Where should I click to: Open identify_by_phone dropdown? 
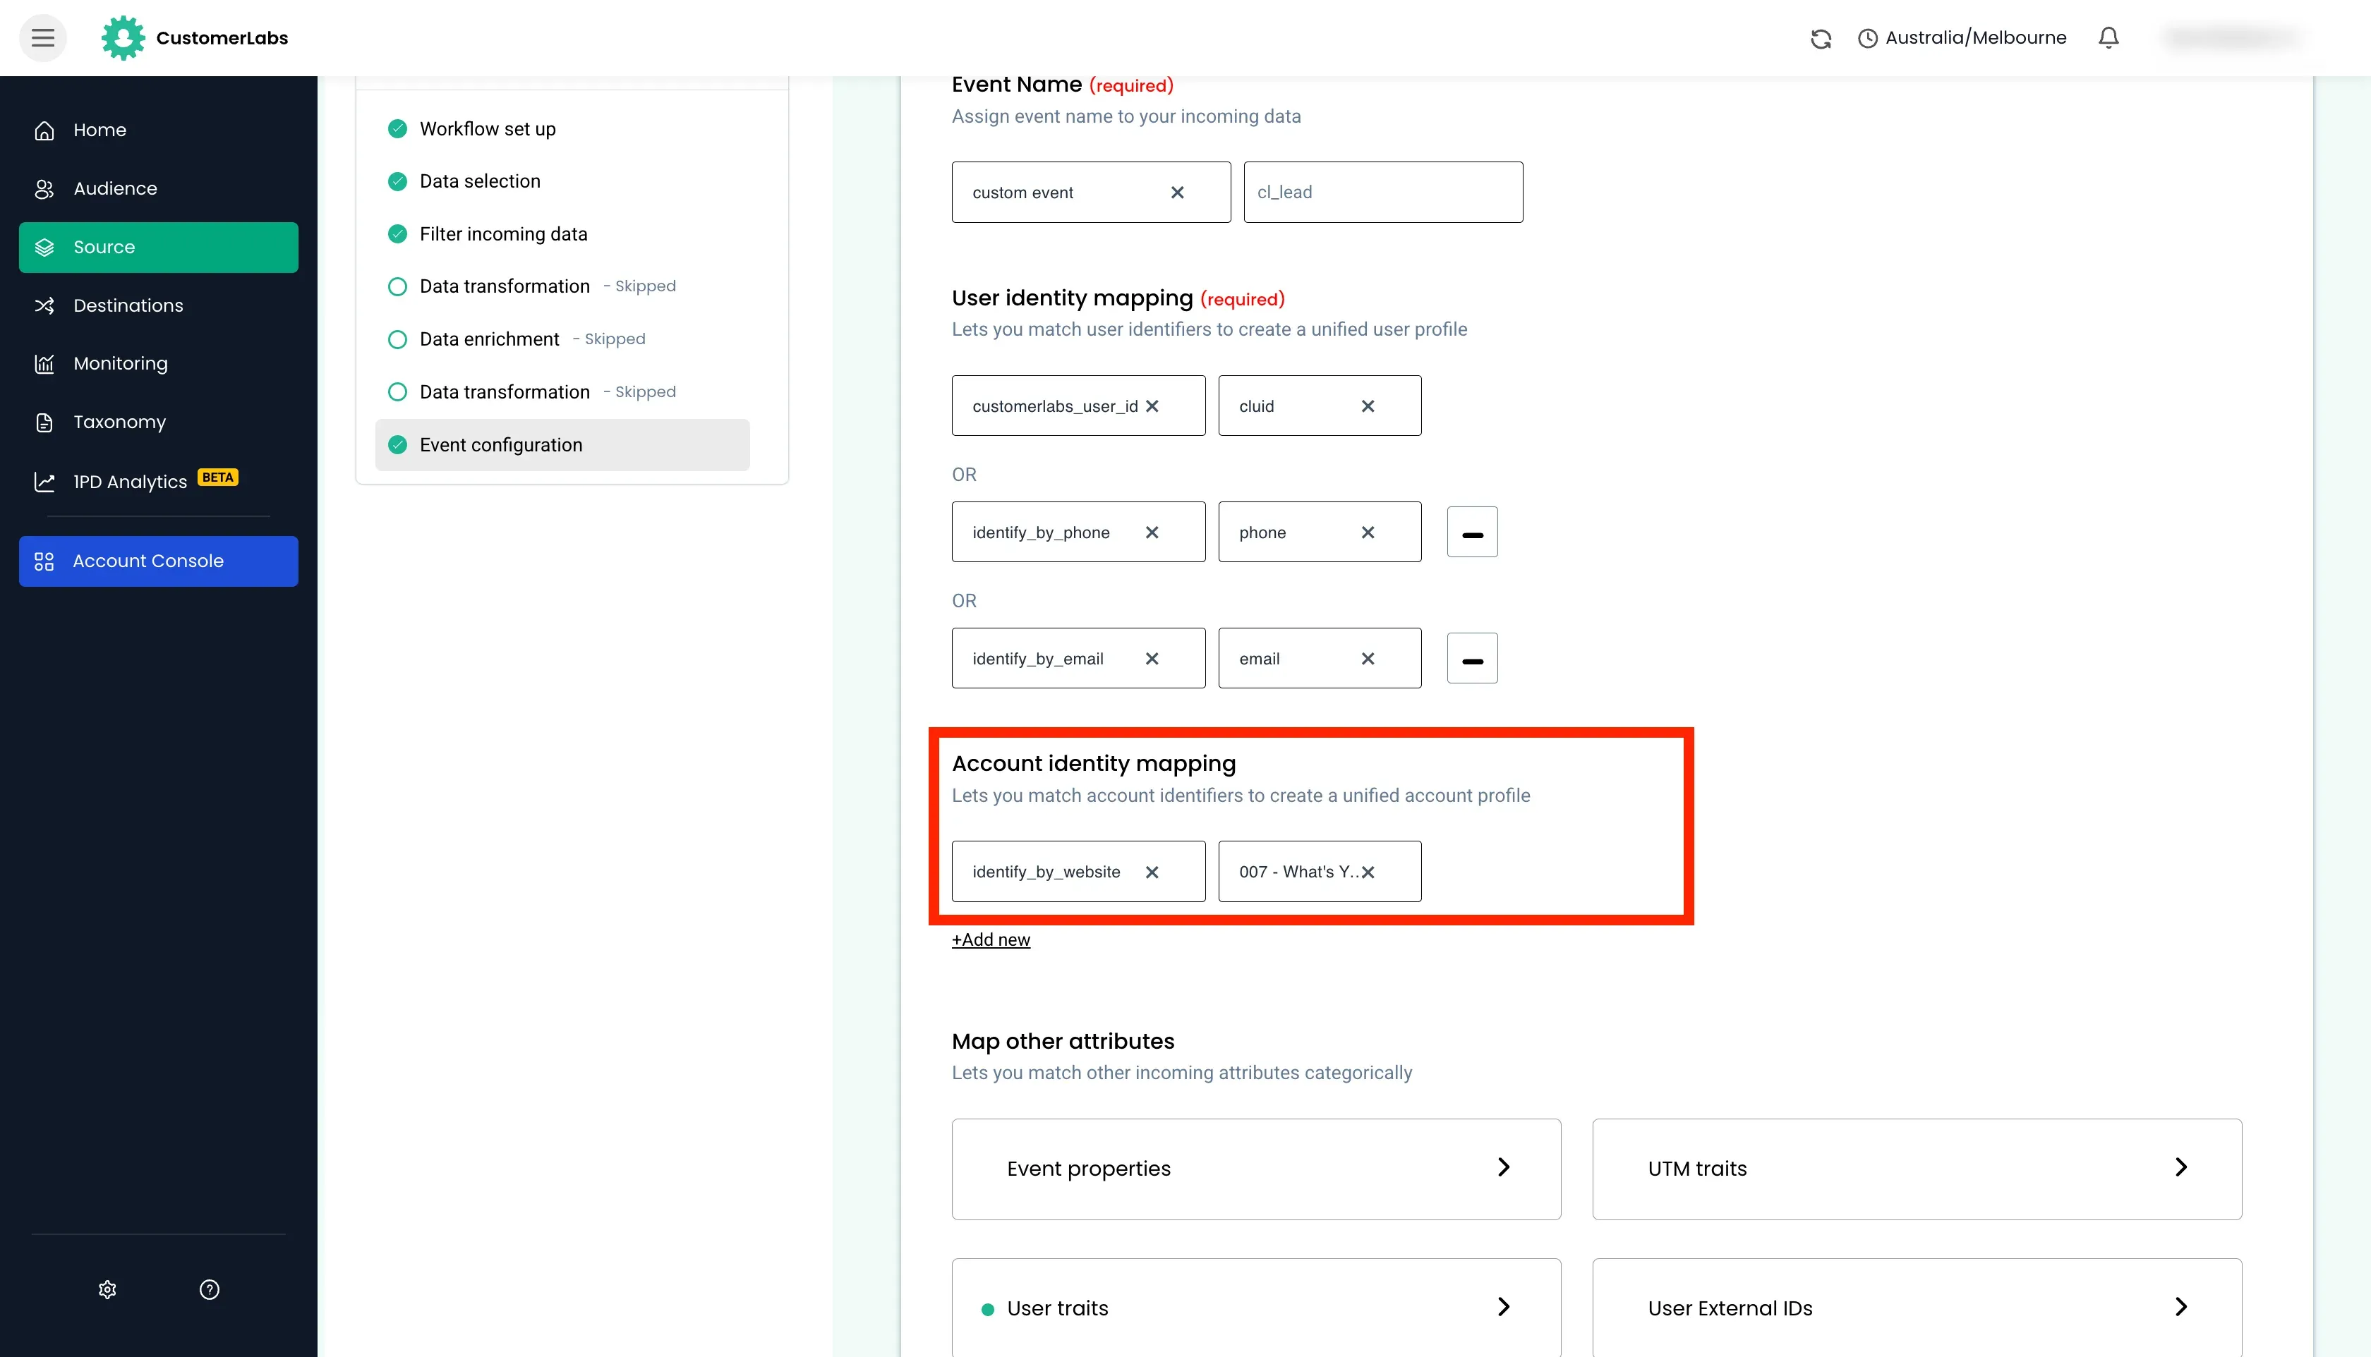click(1078, 533)
